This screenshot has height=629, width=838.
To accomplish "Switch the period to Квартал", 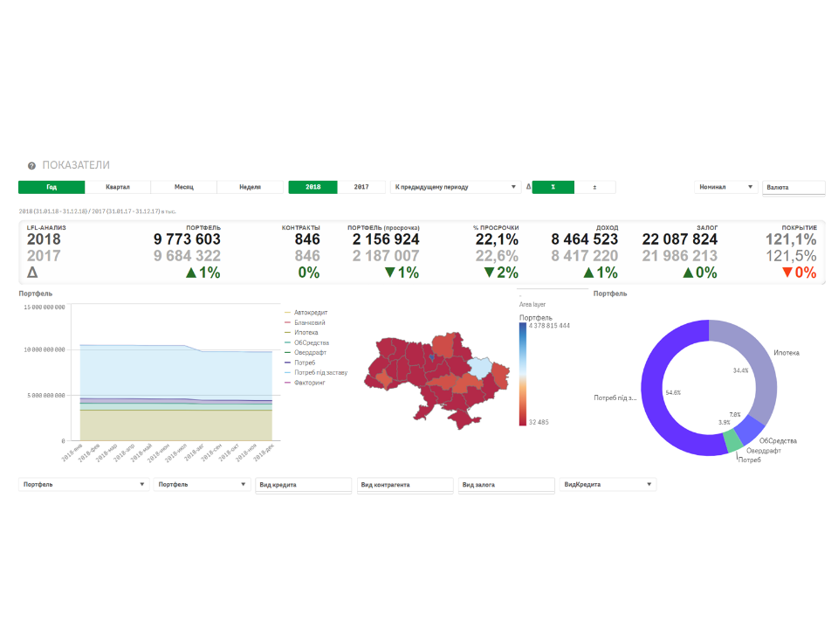I will click(x=118, y=187).
